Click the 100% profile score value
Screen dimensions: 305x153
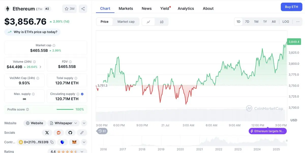[x=80, y=109]
